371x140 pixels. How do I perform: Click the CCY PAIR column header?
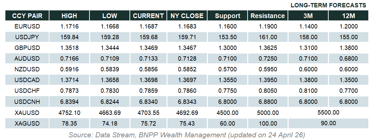point(27,16)
